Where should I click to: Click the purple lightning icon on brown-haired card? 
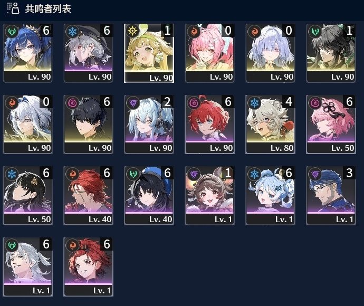pos(194,174)
